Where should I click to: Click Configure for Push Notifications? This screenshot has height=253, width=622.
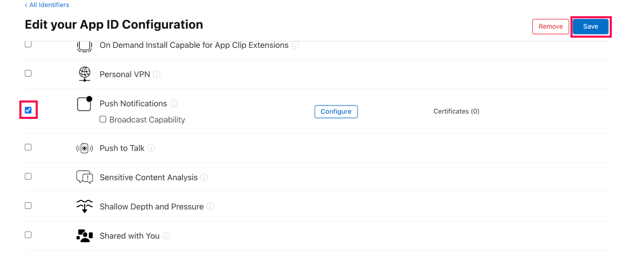pos(336,112)
